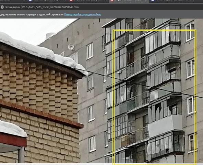Focus the vfl.ru address bar URL
Image resolution: width=203 pixels, height=165 pixels.
51,7
